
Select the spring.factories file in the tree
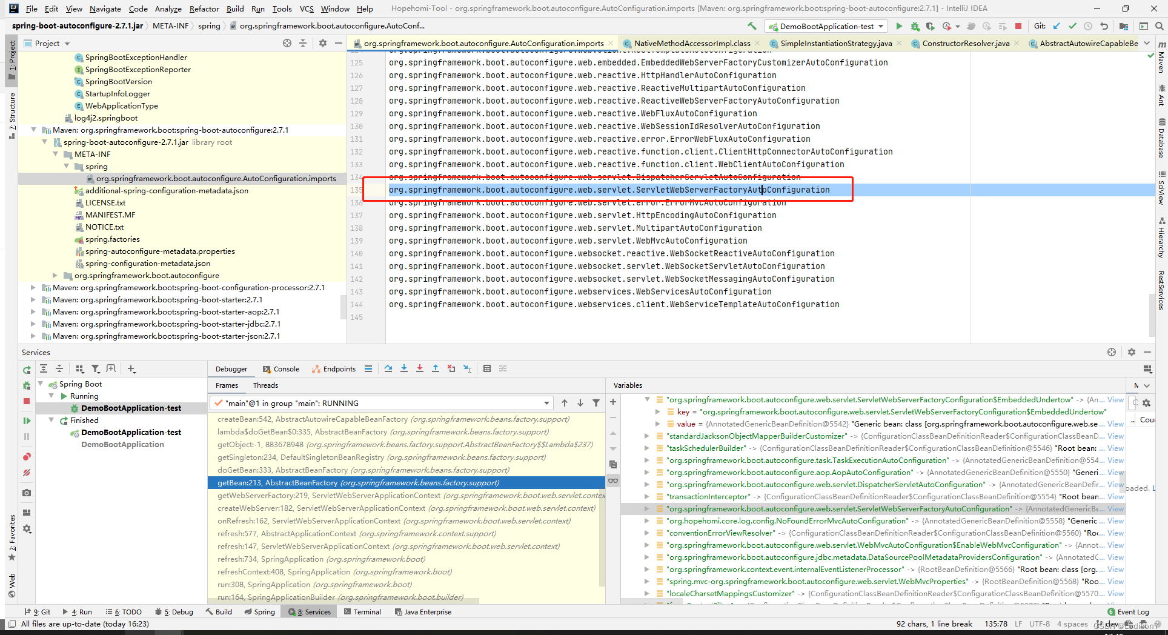[x=113, y=239]
